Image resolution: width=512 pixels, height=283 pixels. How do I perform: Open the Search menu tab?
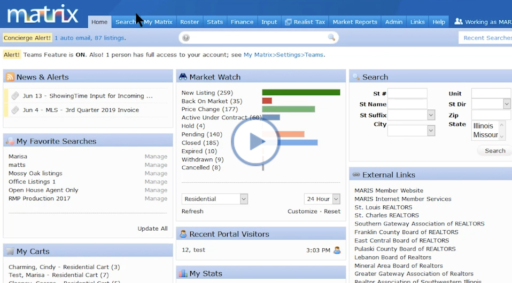pyautogui.click(x=126, y=22)
